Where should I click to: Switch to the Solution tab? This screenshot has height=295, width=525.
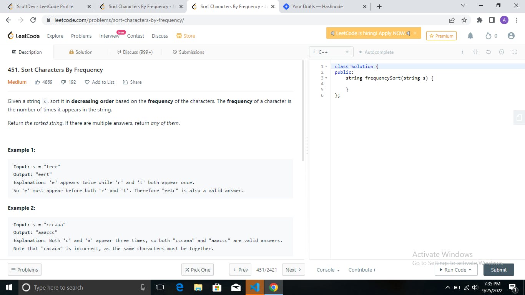coord(81,52)
